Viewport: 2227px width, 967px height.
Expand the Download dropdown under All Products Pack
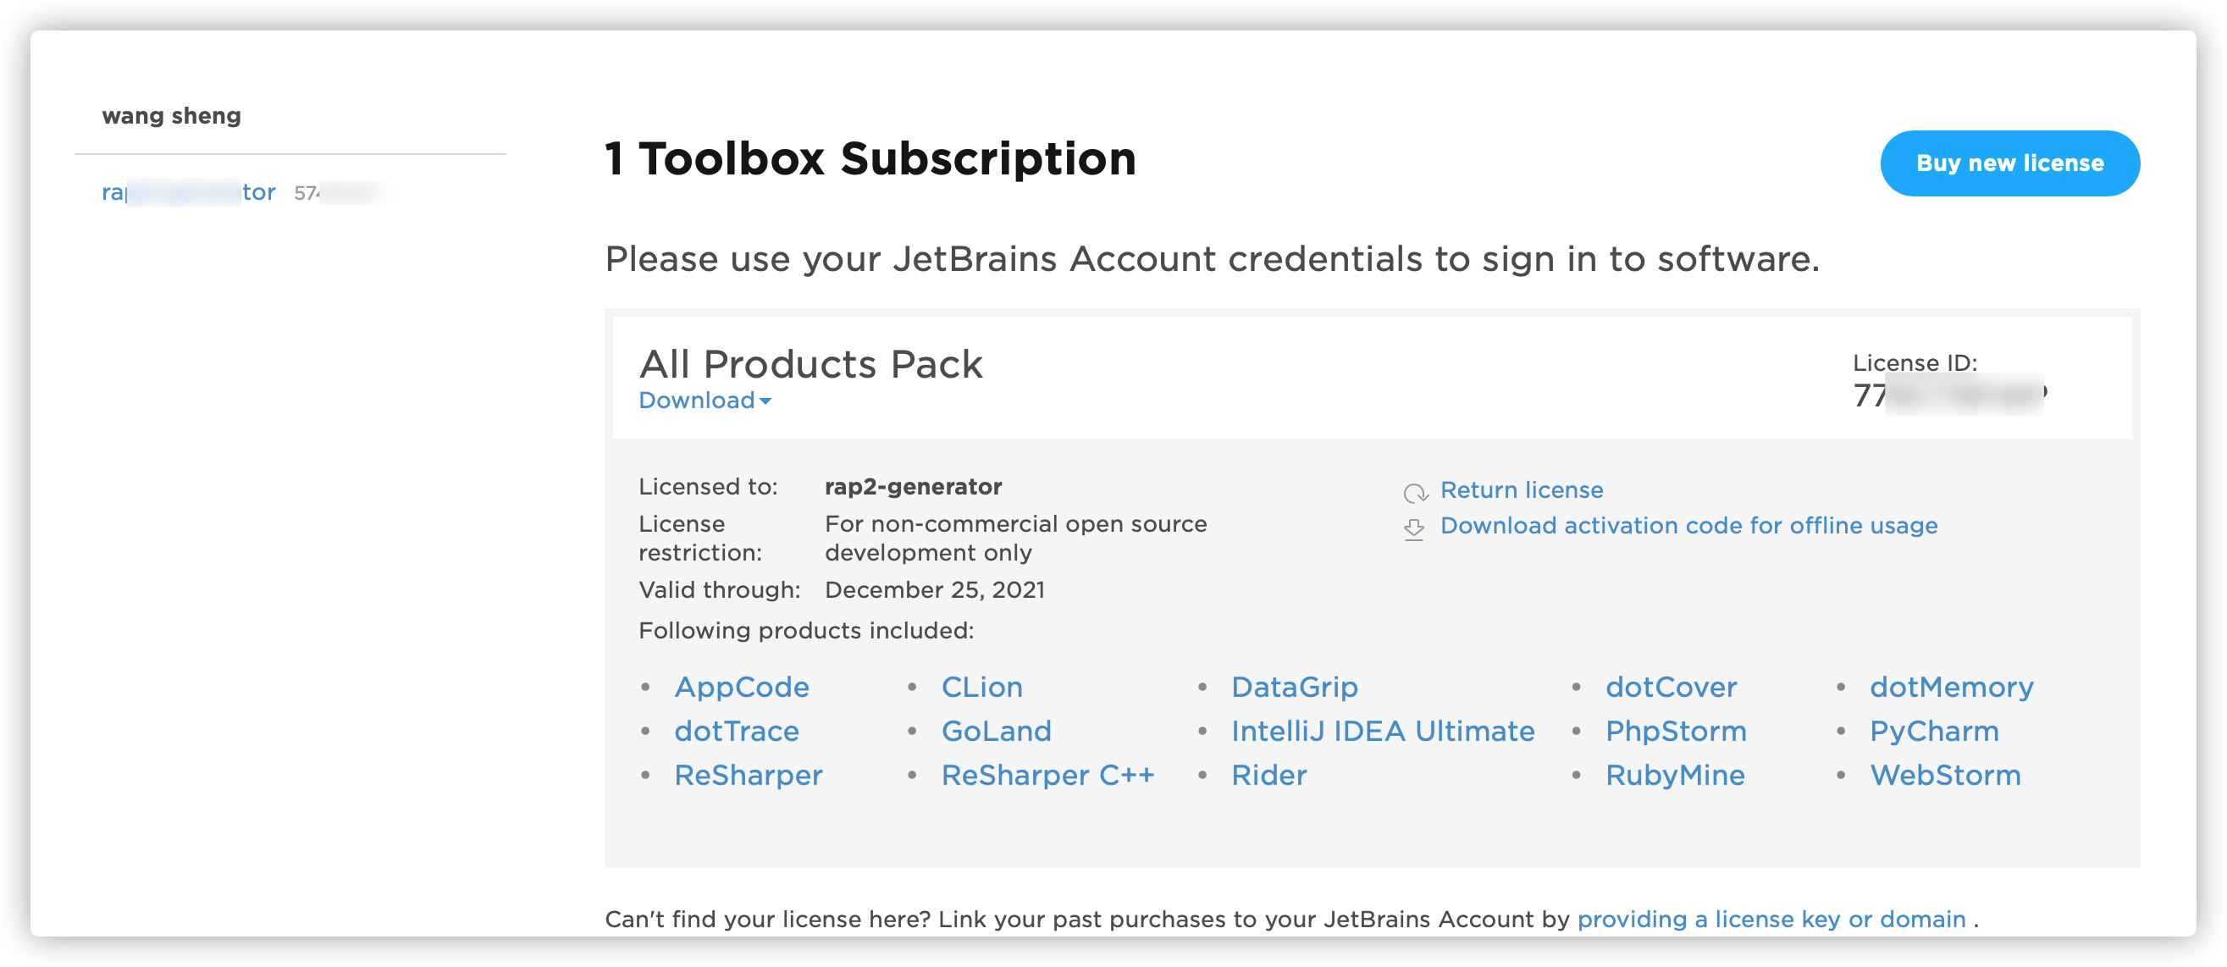coord(705,401)
